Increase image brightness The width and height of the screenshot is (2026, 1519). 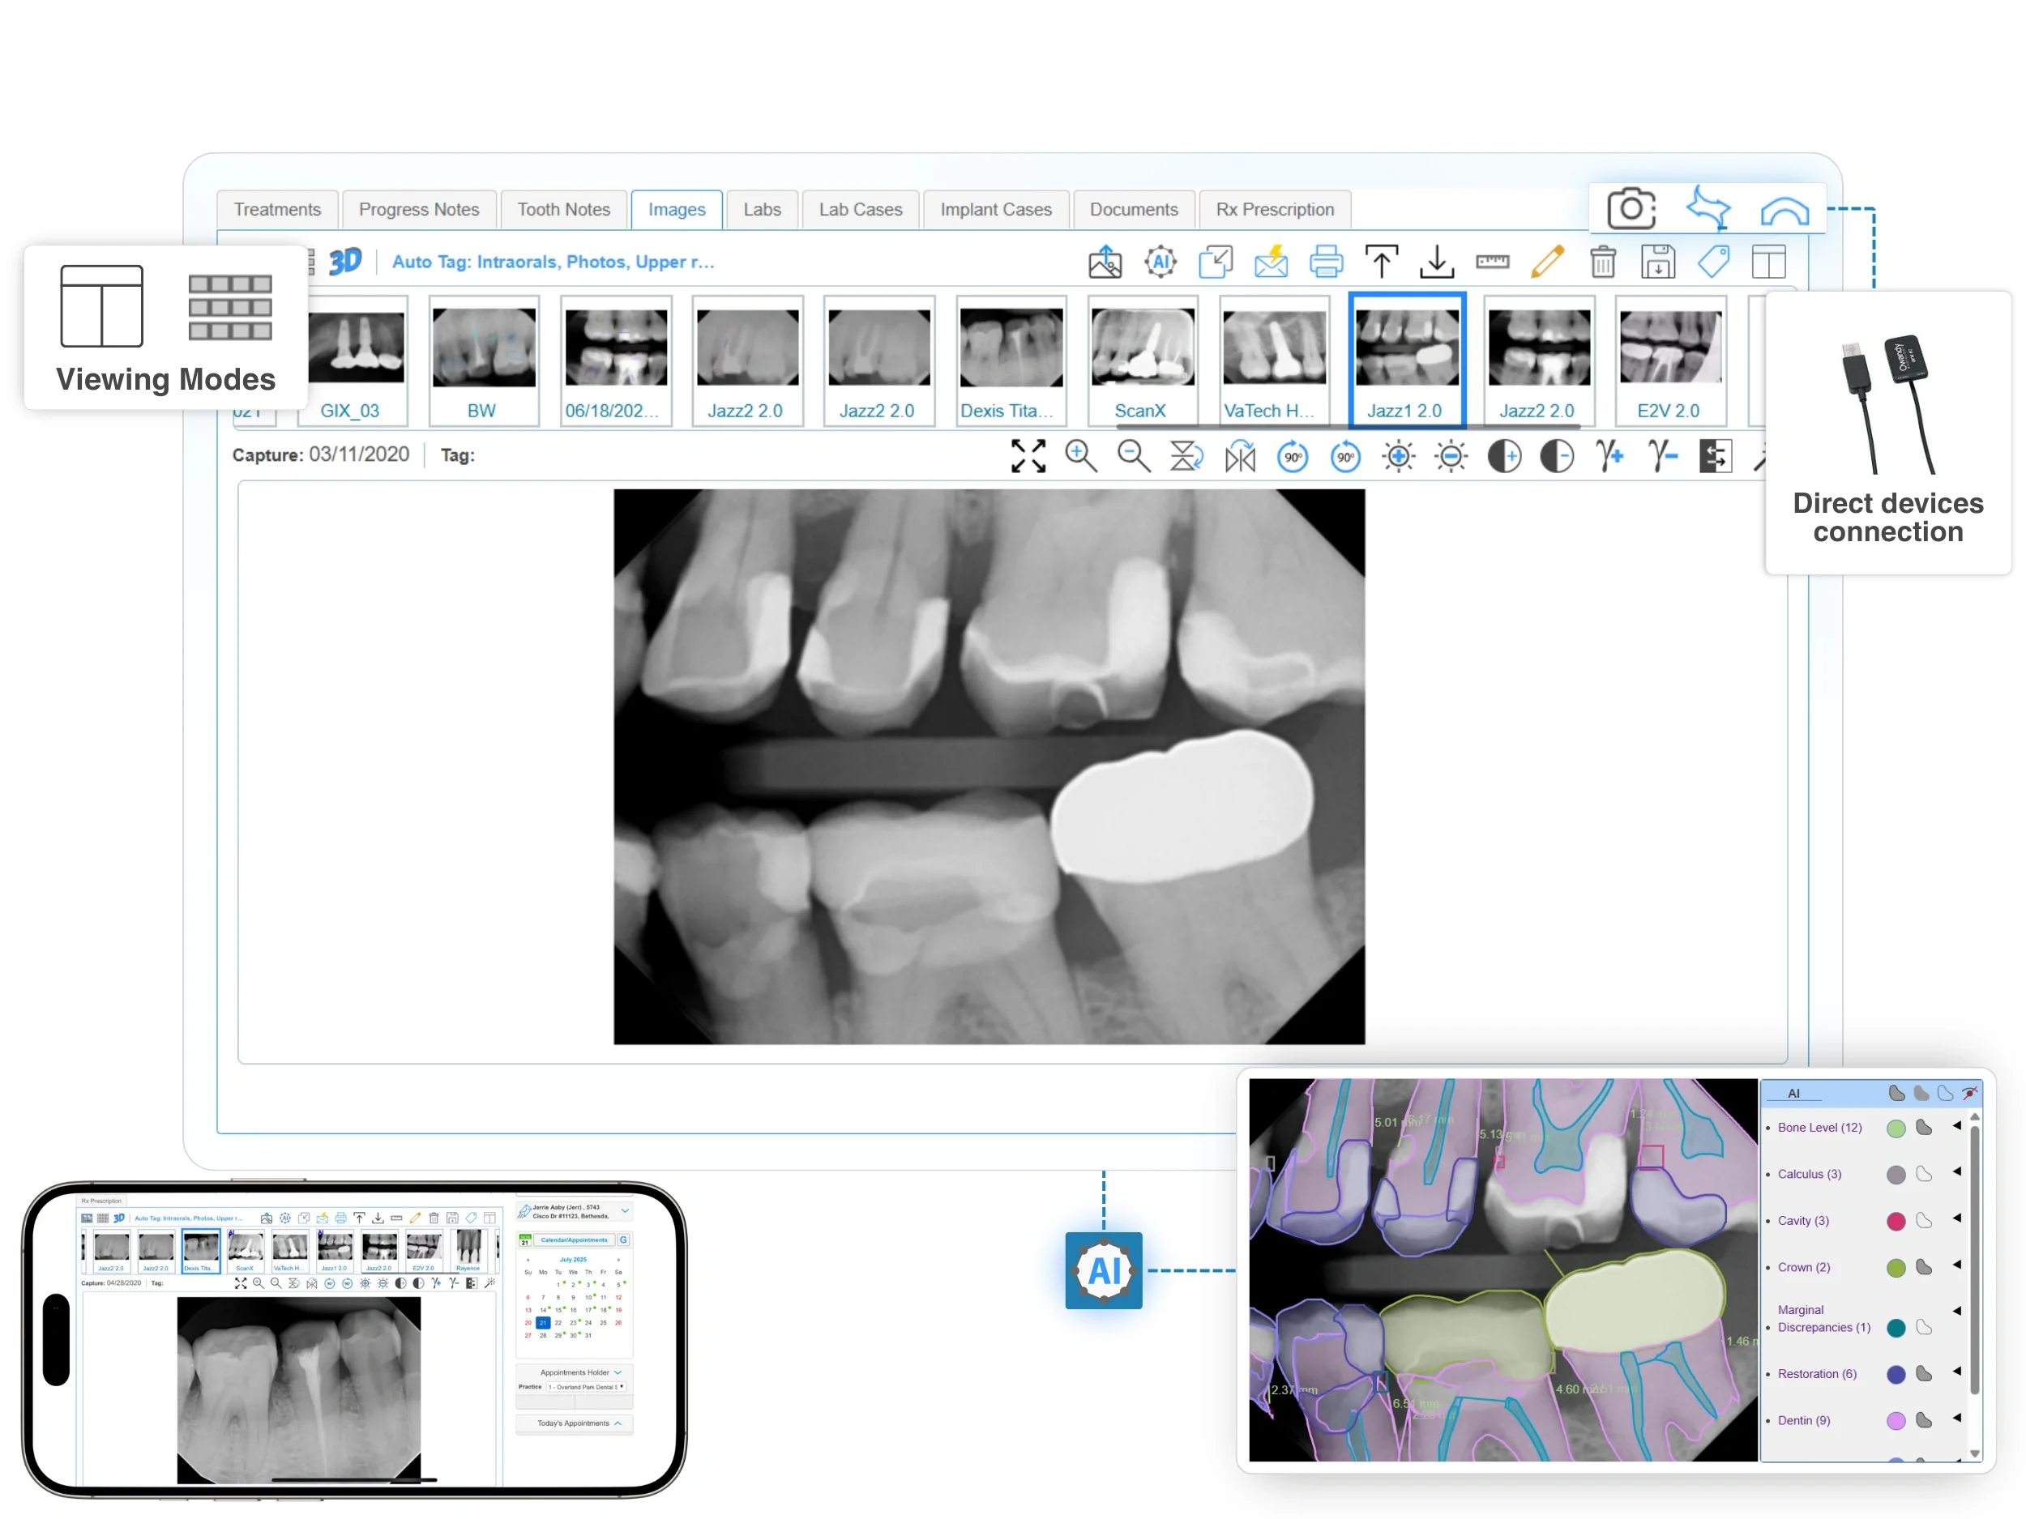(x=1397, y=456)
